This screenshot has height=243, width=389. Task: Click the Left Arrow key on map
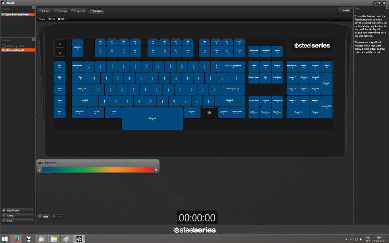point(254,113)
